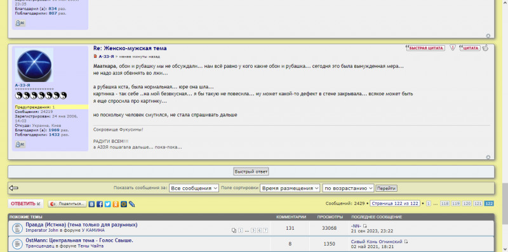508x252 pixels.
Task: Go to page 121 of the topic
Action: (478, 203)
